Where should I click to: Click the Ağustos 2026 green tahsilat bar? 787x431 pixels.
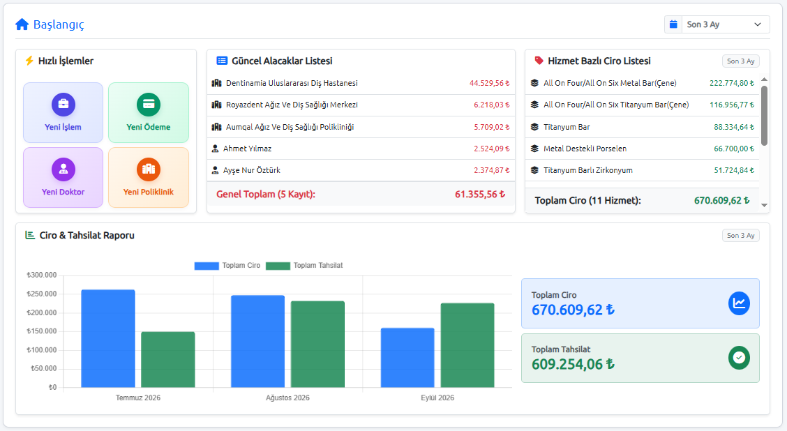(x=317, y=345)
